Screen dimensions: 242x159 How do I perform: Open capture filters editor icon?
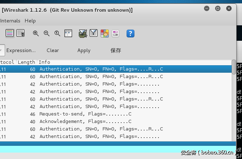point(83,33)
